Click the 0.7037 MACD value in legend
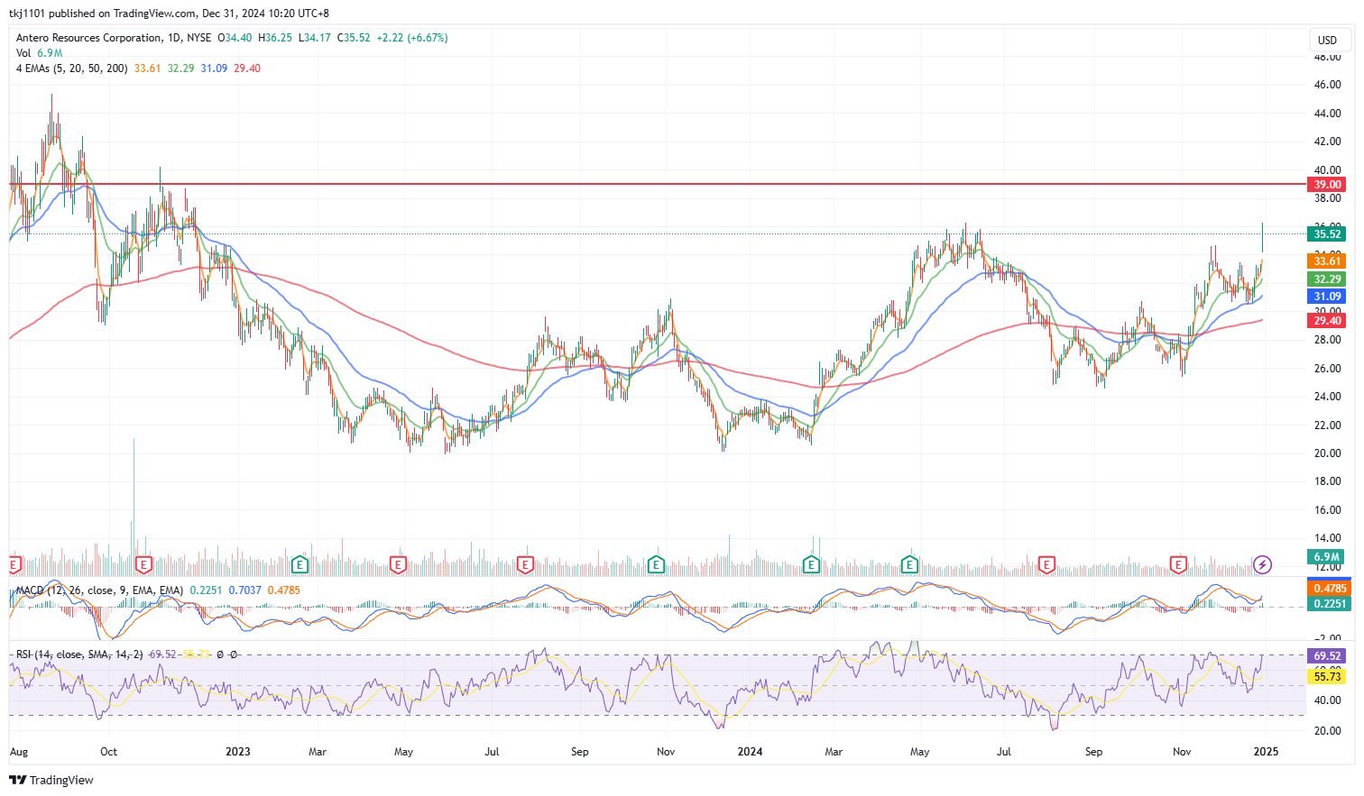Viewport: 1364px width, 796px height. [x=244, y=590]
